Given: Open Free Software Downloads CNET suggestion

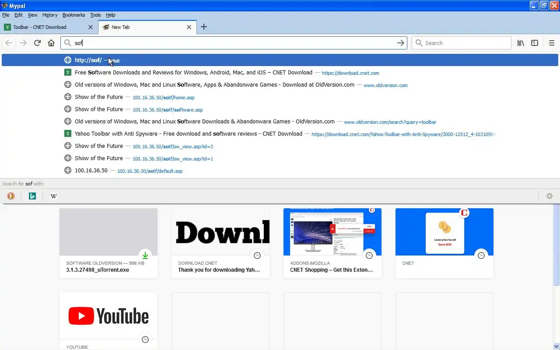Looking at the screenshot, I should coord(280,73).
